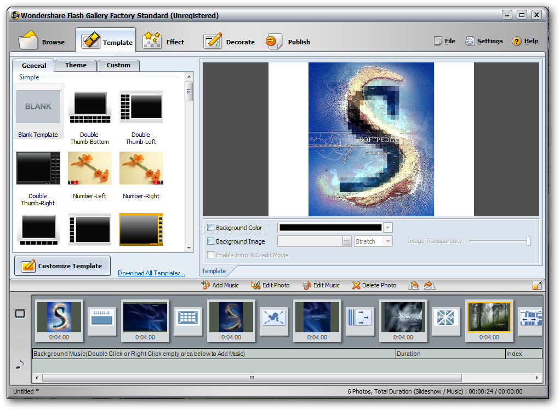The image size is (560, 410).
Task: Switch to the Effect step
Action: [164, 42]
